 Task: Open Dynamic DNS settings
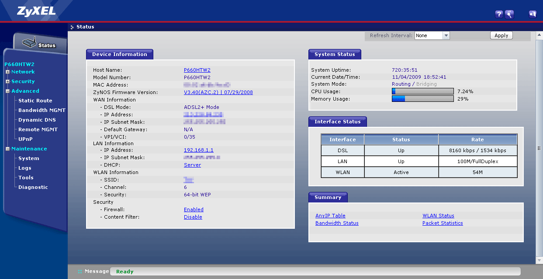pos(37,120)
